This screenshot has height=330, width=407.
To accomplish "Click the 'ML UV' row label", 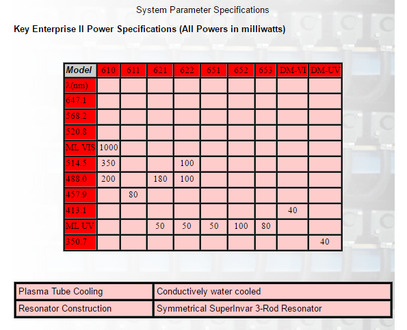I will pyautogui.click(x=80, y=227).
